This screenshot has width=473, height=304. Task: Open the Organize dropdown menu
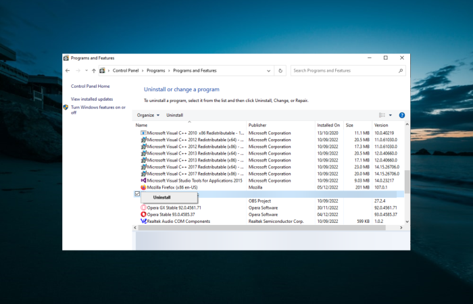point(148,116)
